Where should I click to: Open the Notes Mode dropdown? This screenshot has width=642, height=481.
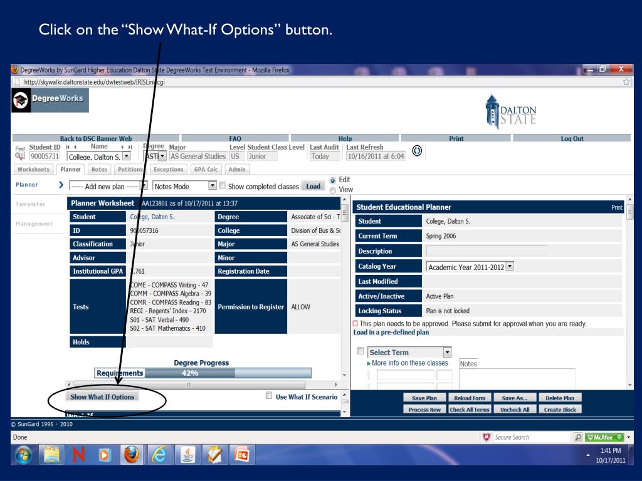tap(212, 185)
